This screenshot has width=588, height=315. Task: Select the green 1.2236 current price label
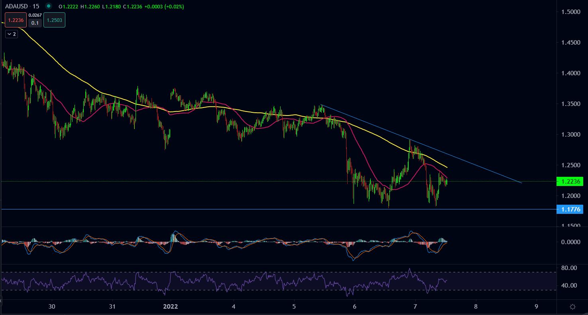pos(571,181)
